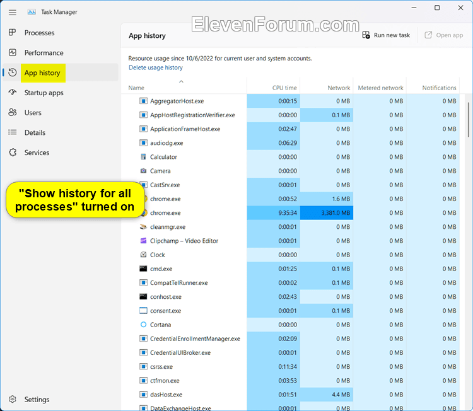The height and width of the screenshot is (411, 473).
Task: Toggle the Name column sort arrow
Action: tap(181, 81)
